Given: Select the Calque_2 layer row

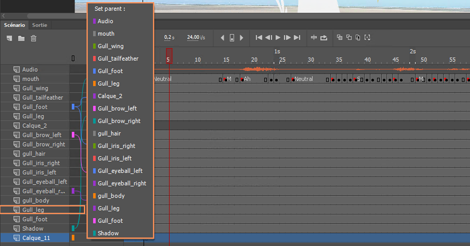Looking at the screenshot, I should click(x=35, y=126).
